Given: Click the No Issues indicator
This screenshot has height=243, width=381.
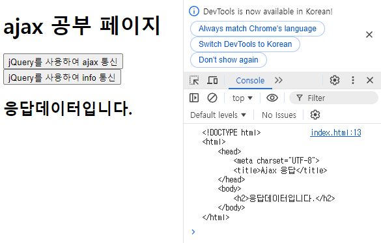Looking at the screenshot, I should pyautogui.click(x=279, y=115).
